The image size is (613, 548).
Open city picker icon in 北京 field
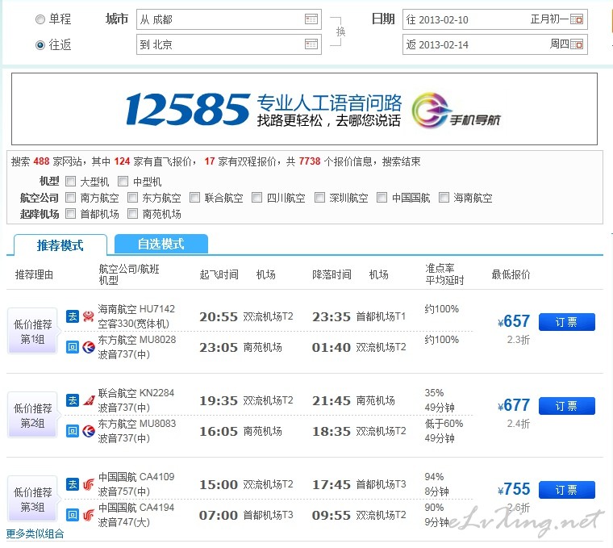[x=311, y=44]
